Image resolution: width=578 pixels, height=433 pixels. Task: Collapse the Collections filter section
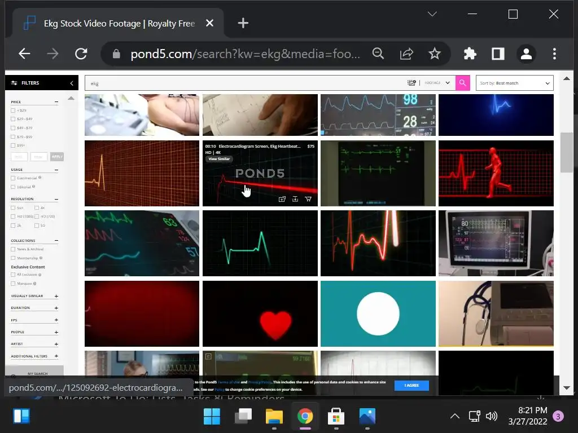pyautogui.click(x=56, y=240)
